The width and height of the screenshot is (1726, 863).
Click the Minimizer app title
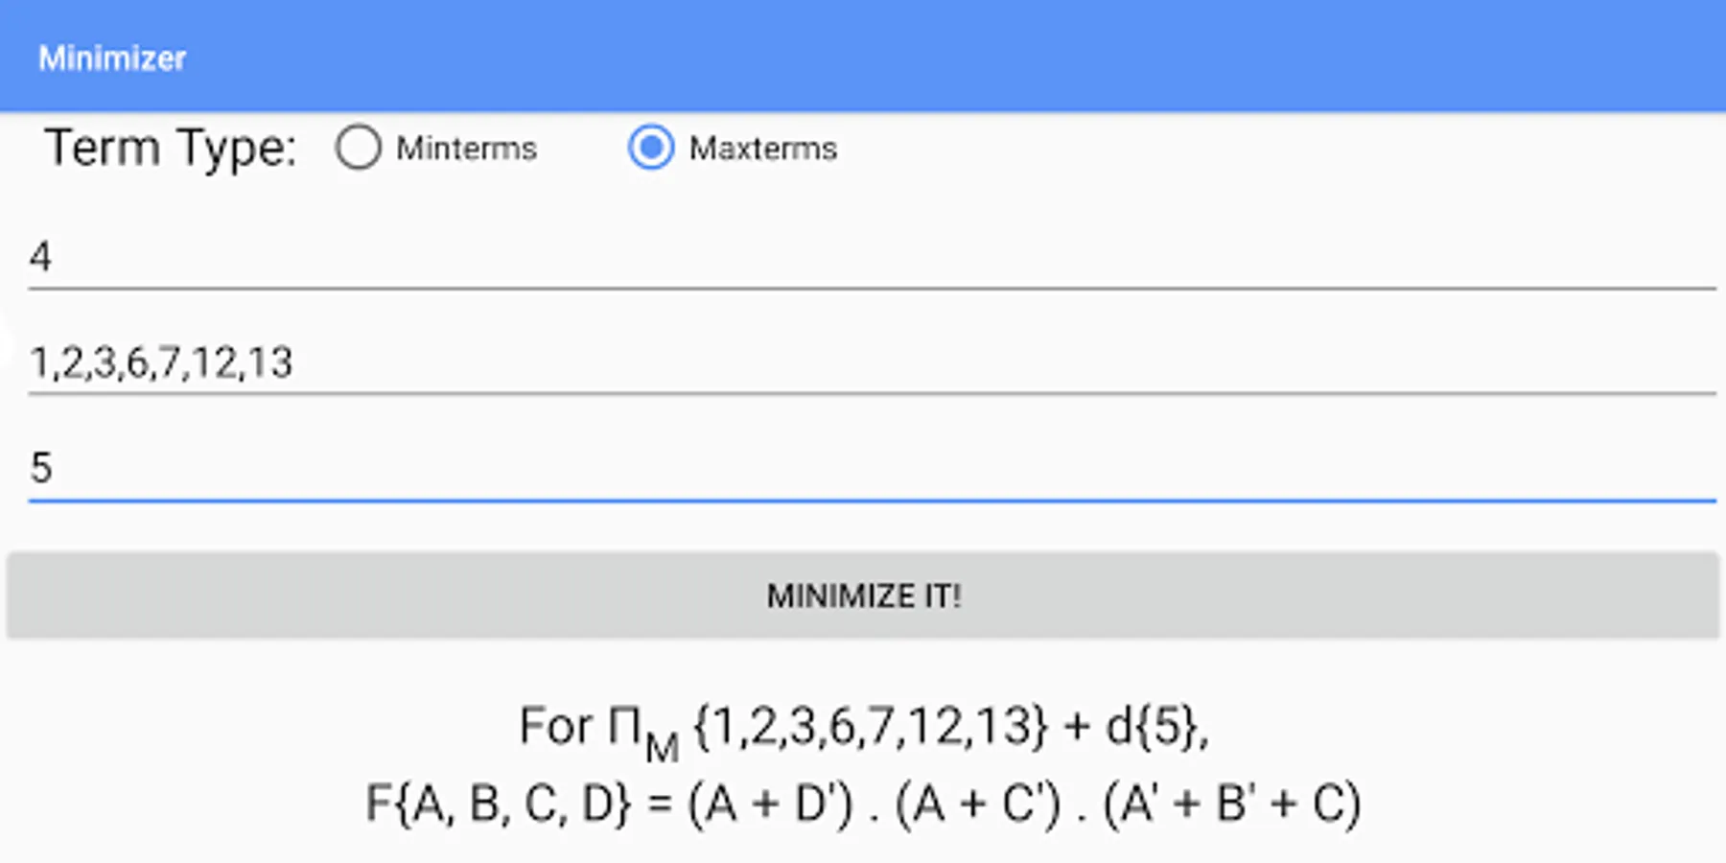tap(112, 58)
